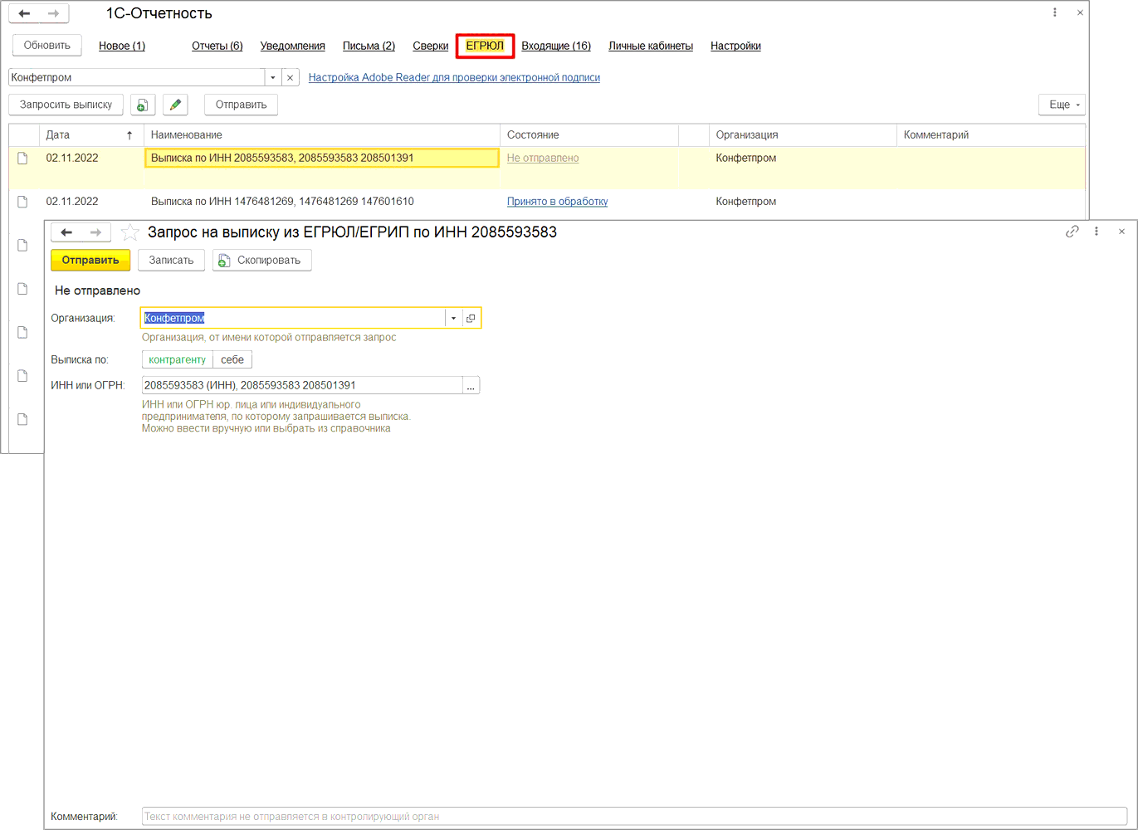Sort by Дата column header
The height and width of the screenshot is (830, 1138).
pos(90,134)
